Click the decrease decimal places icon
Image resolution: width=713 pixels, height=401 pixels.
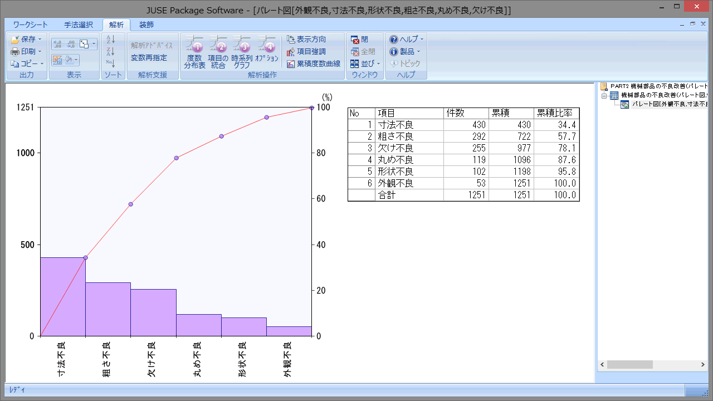(x=71, y=44)
